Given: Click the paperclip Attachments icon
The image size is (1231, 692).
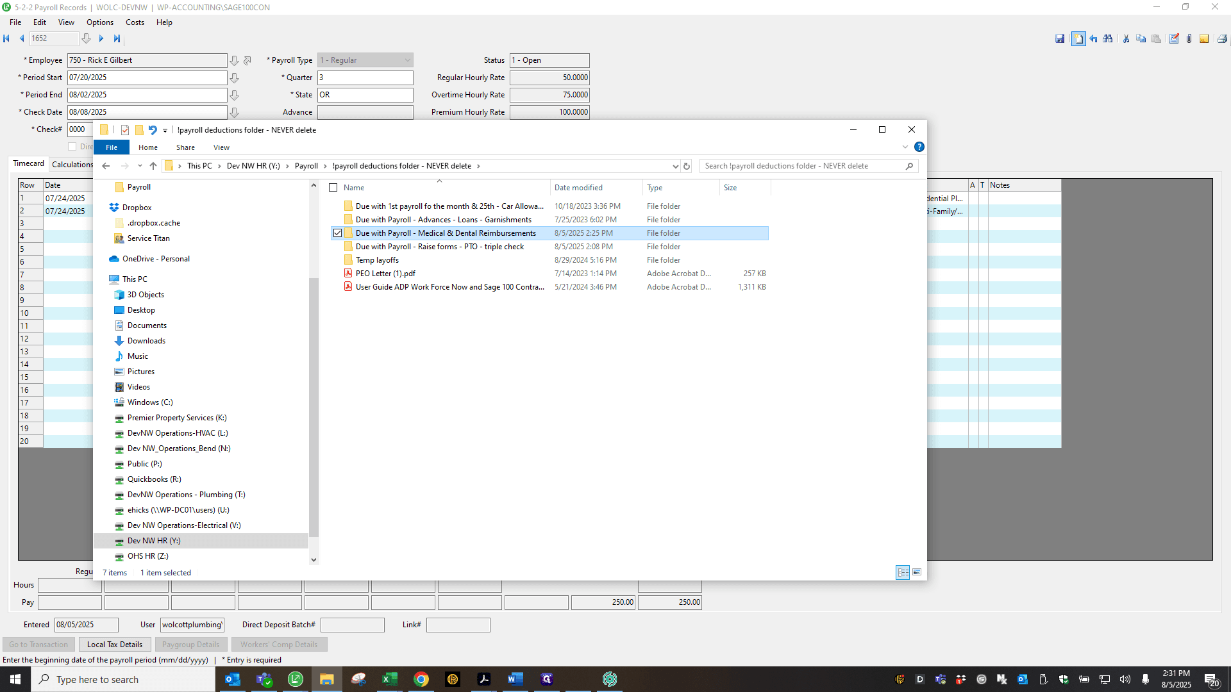Looking at the screenshot, I should point(1189,39).
